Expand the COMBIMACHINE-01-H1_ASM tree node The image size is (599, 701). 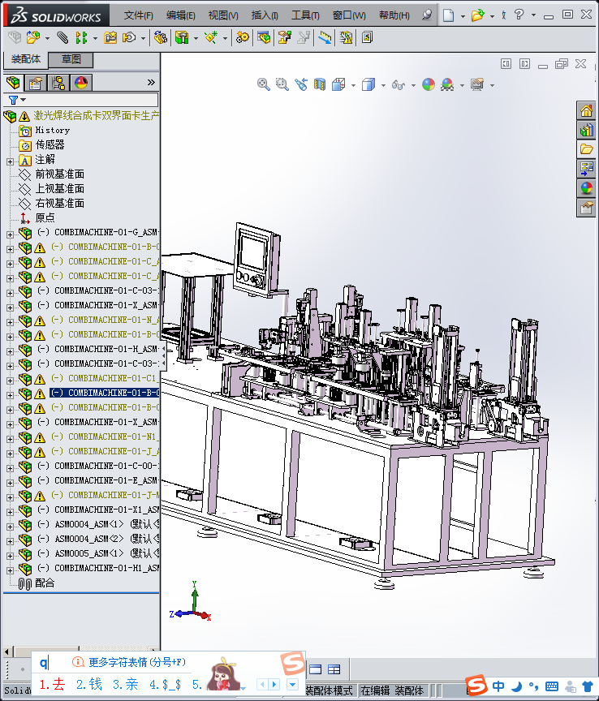click(x=10, y=570)
